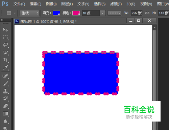
Task: Click the 描边 label
Action: tap(67, 13)
